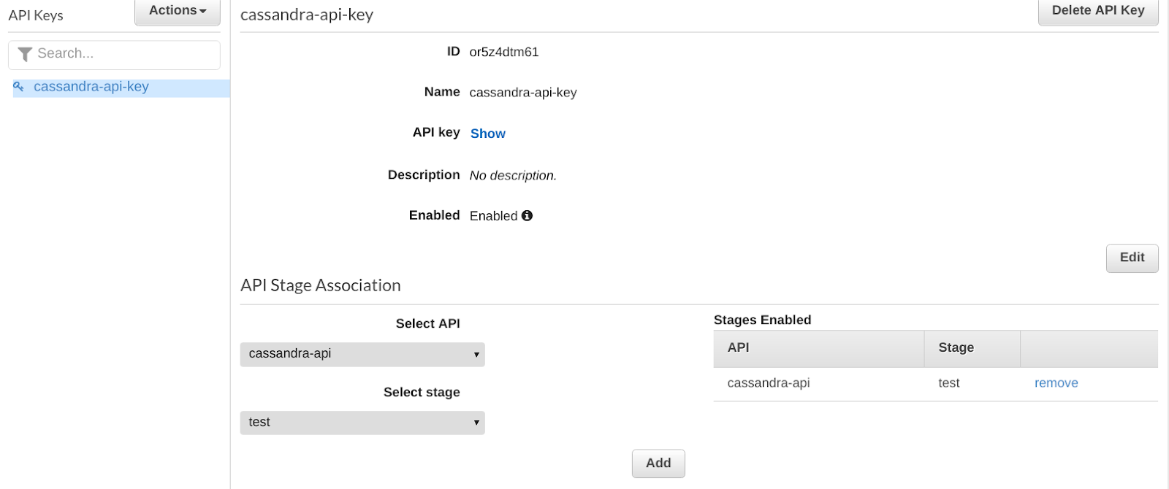Expand the Select stage dropdown
The width and height of the screenshot is (1169, 489).
(x=362, y=423)
